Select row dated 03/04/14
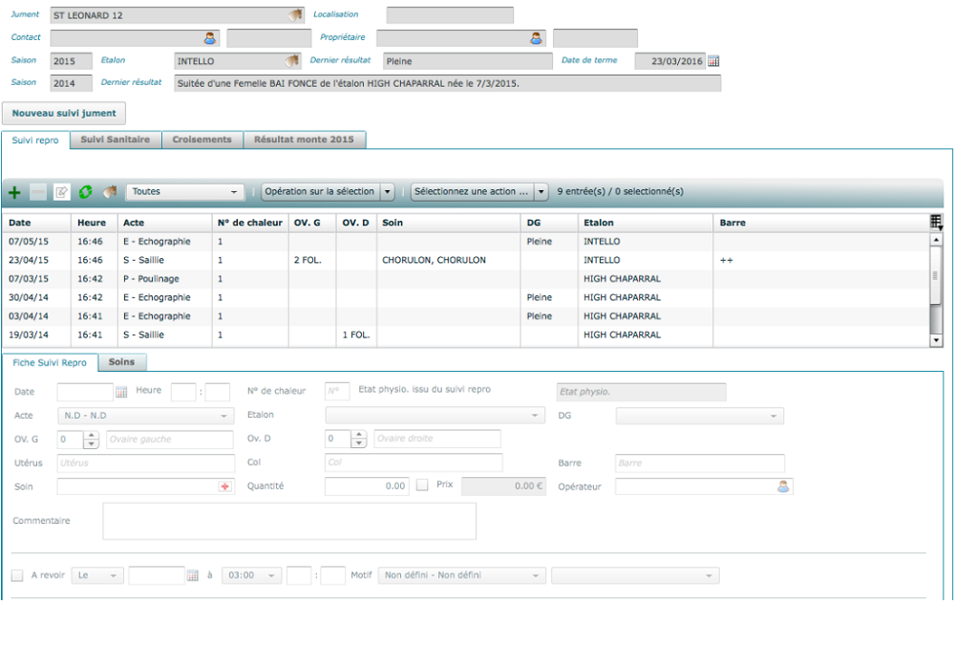955x669 pixels. point(466,316)
